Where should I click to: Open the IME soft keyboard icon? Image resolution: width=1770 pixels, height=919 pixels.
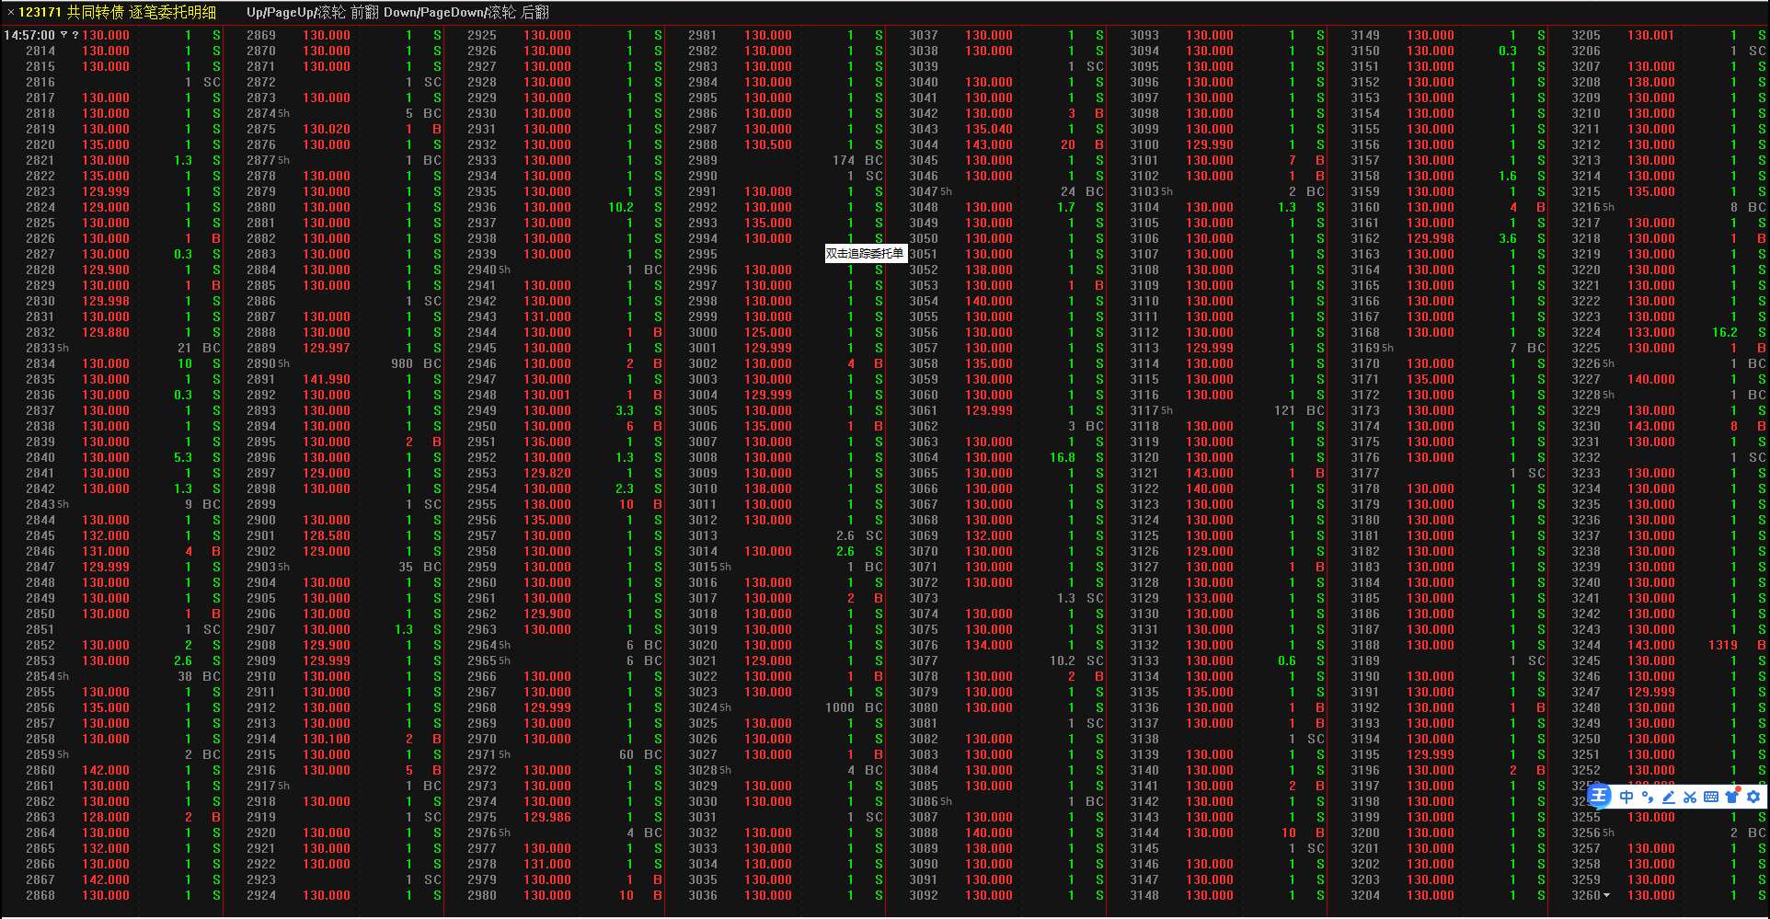[1710, 797]
